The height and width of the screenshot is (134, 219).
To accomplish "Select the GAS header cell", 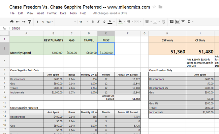I will tap(72, 39).
